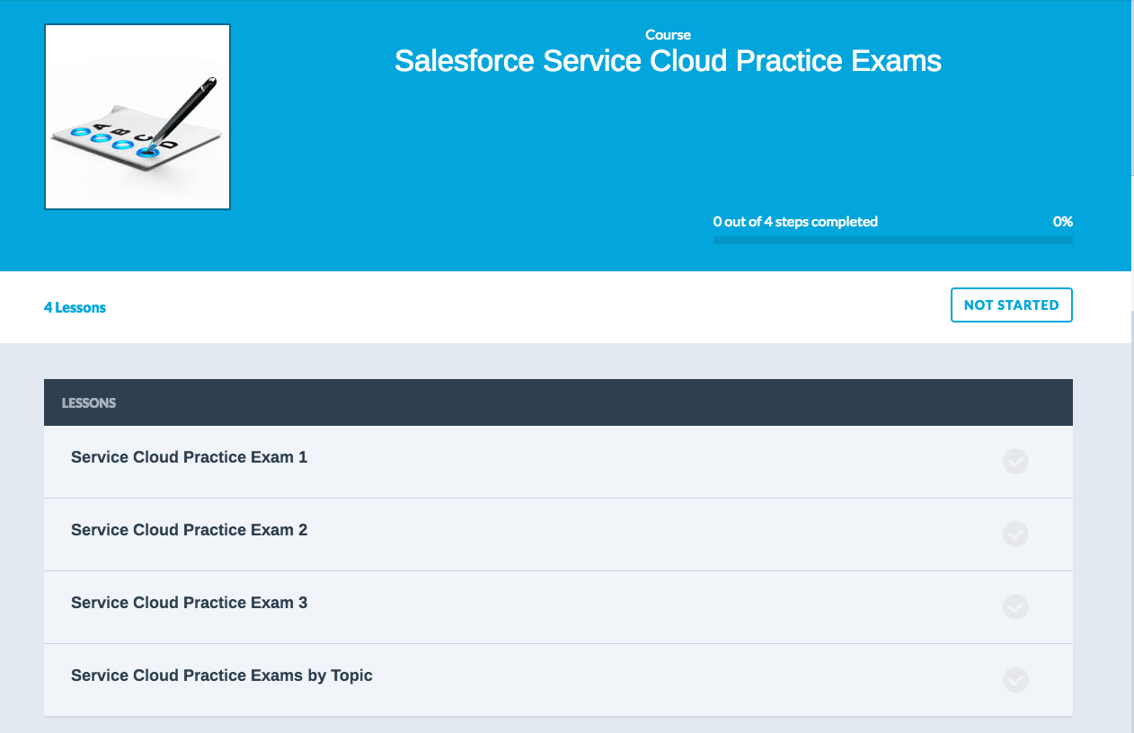Click the completion checkmark for Practice Exam 3

tap(1015, 607)
